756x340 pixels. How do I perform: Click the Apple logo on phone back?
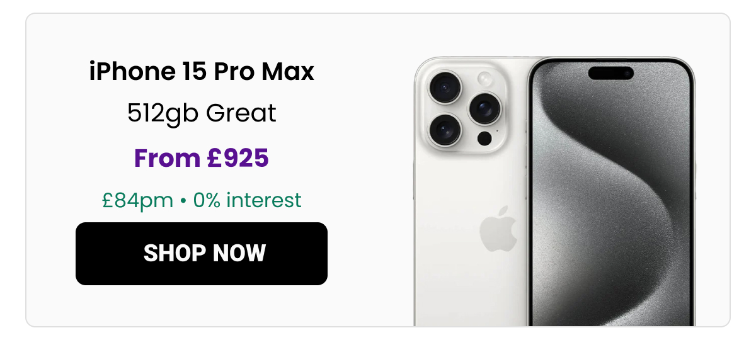coord(498,229)
